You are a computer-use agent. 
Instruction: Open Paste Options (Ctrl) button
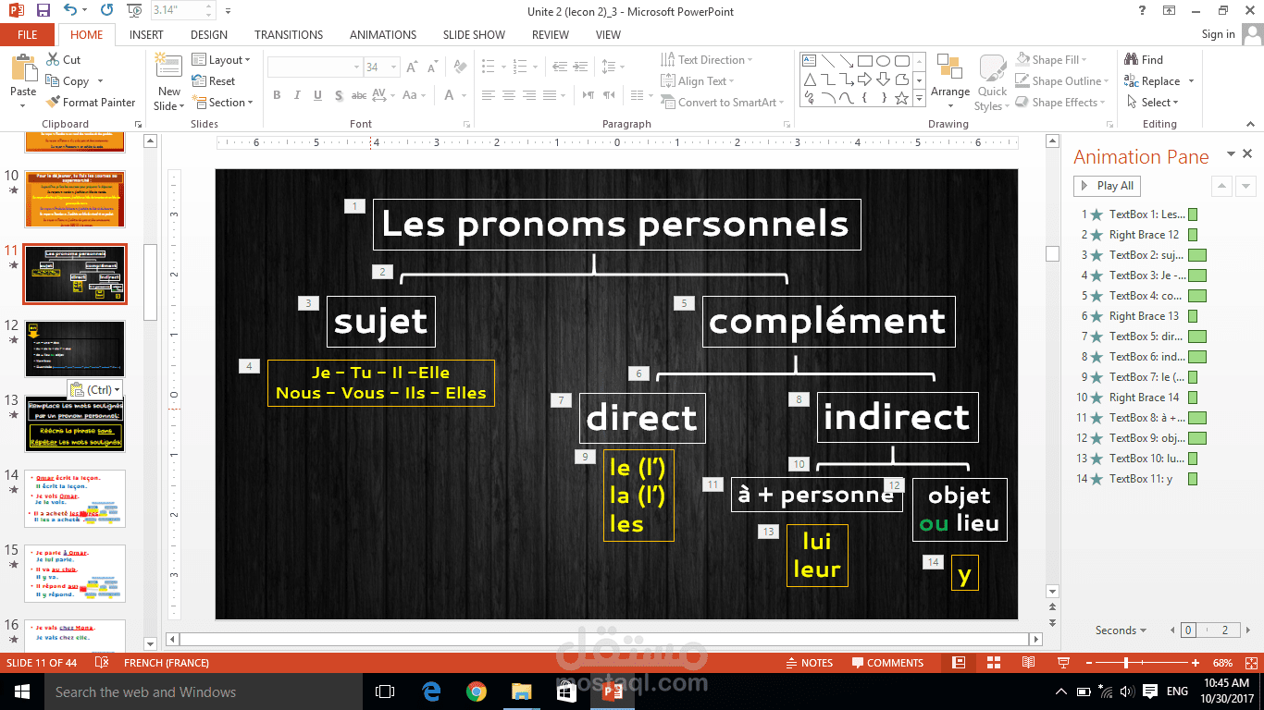click(94, 389)
